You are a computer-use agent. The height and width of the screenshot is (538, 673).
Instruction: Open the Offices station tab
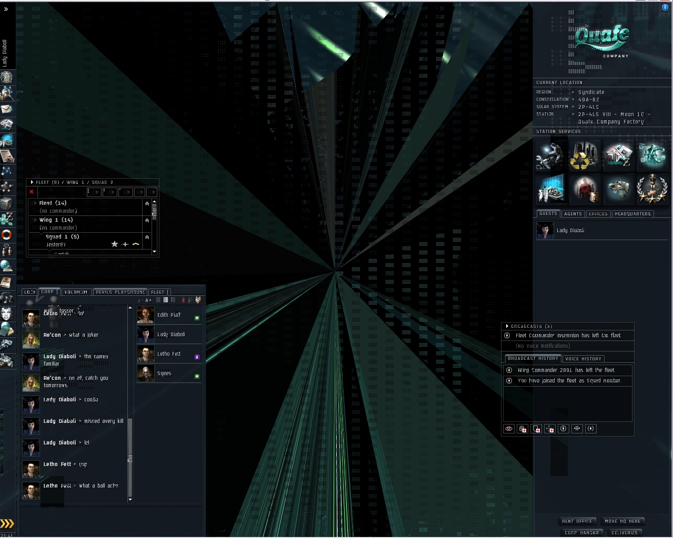point(598,214)
